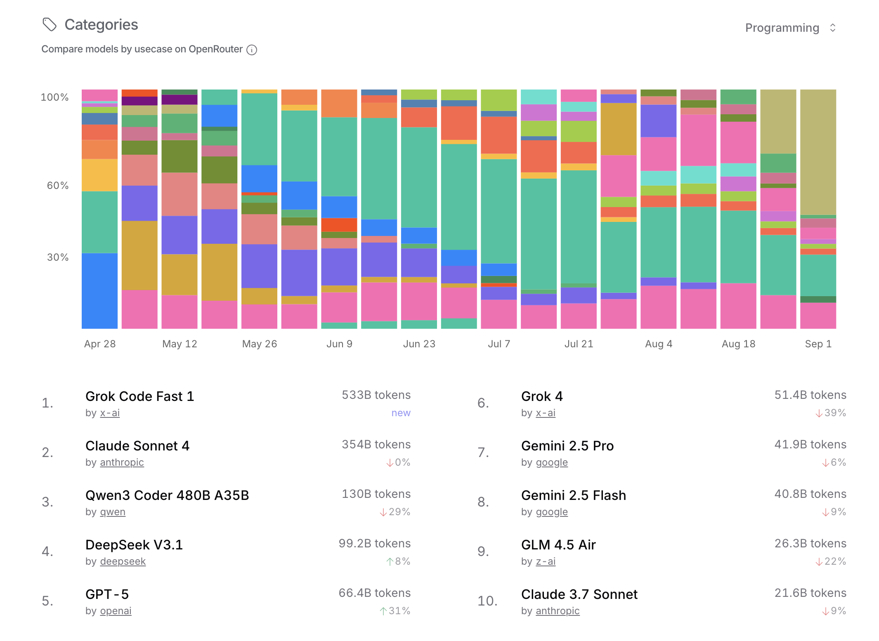
Task: Open the anthropic link under Claude Sonnet 4
Action: pyautogui.click(x=122, y=462)
